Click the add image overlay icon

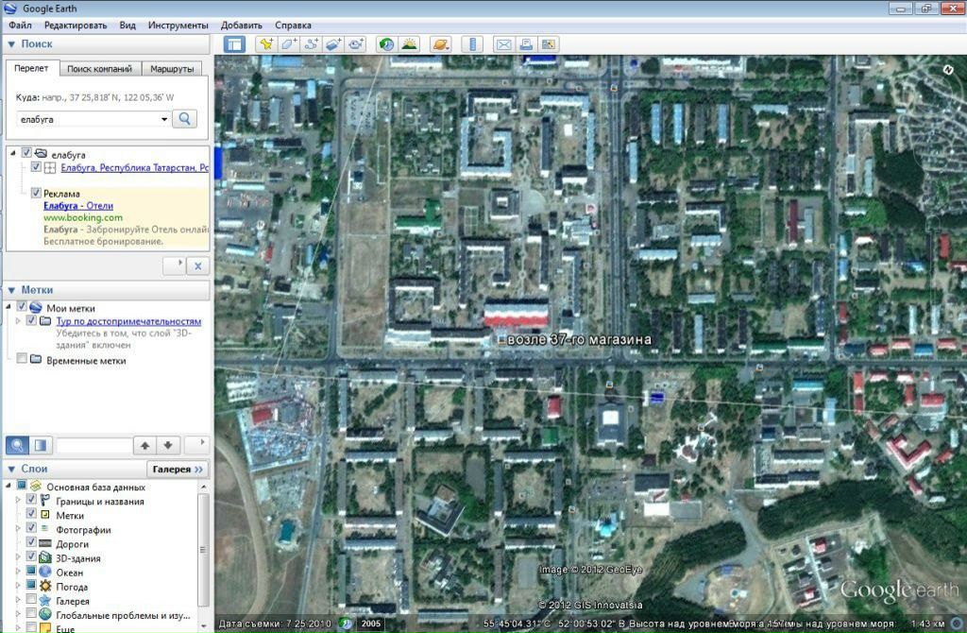coord(333,44)
